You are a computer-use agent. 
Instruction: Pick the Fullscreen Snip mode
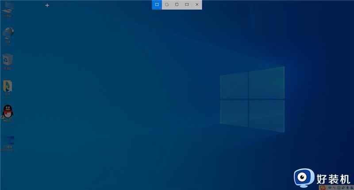pos(187,4)
